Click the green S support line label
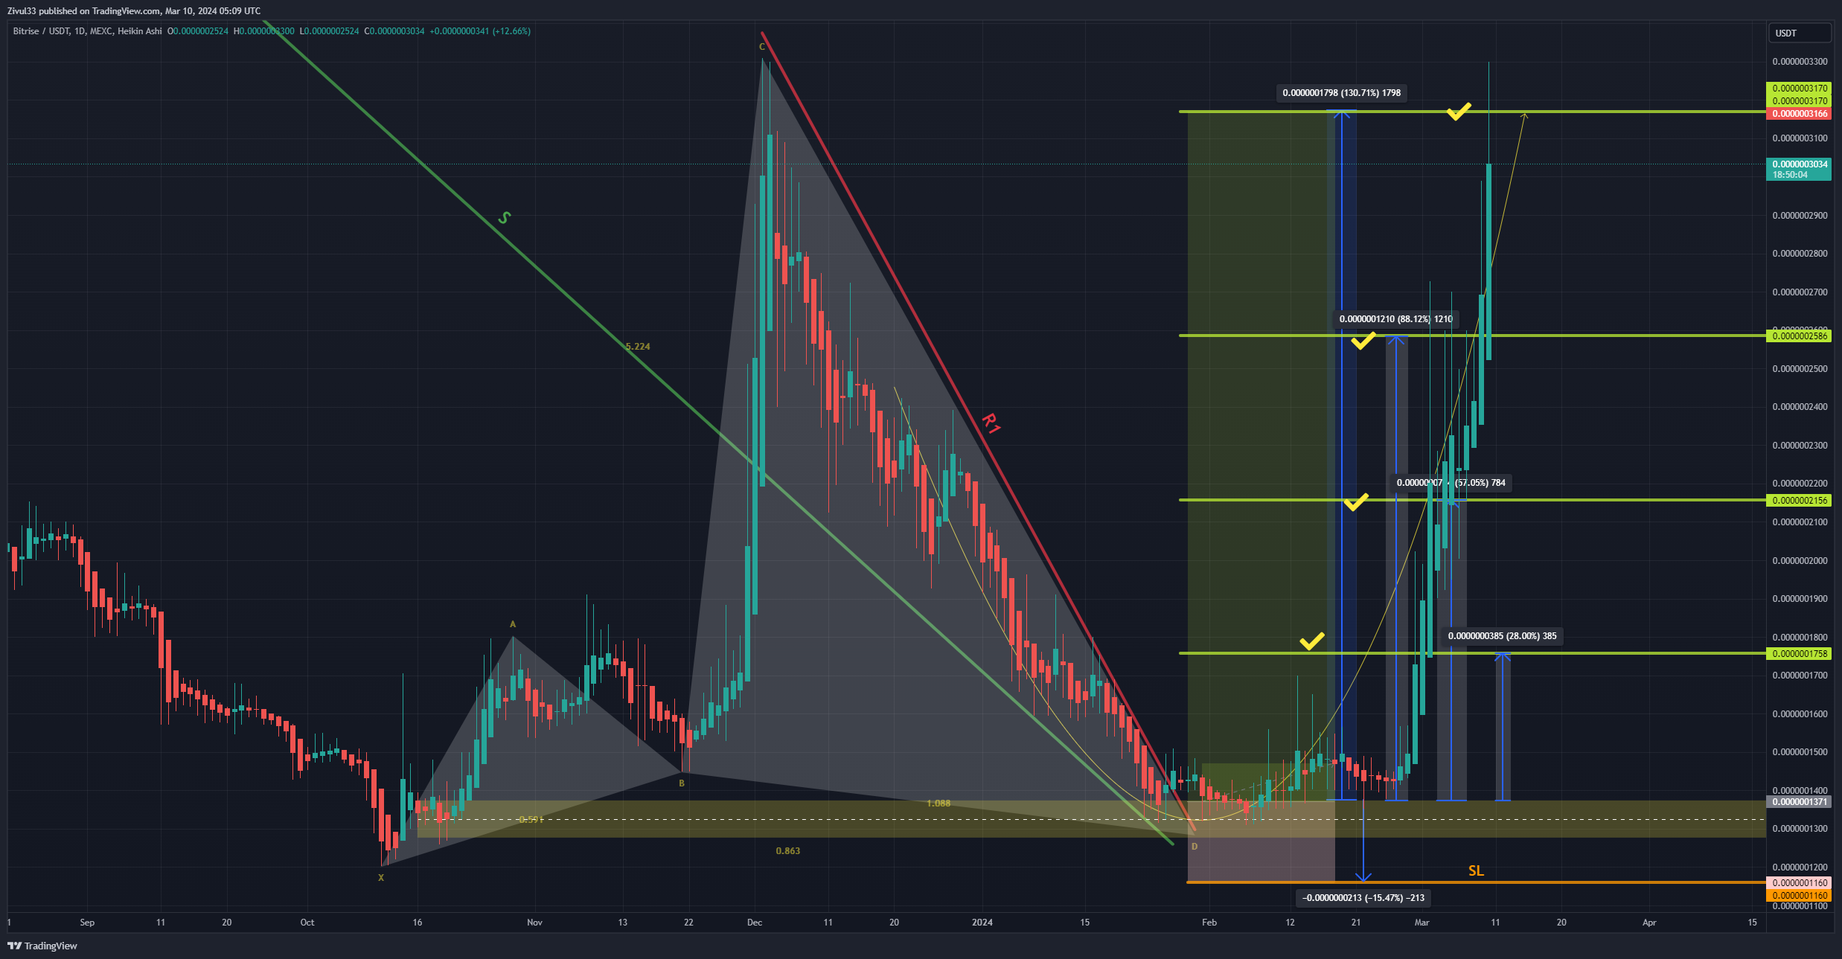1842x959 pixels. click(504, 217)
